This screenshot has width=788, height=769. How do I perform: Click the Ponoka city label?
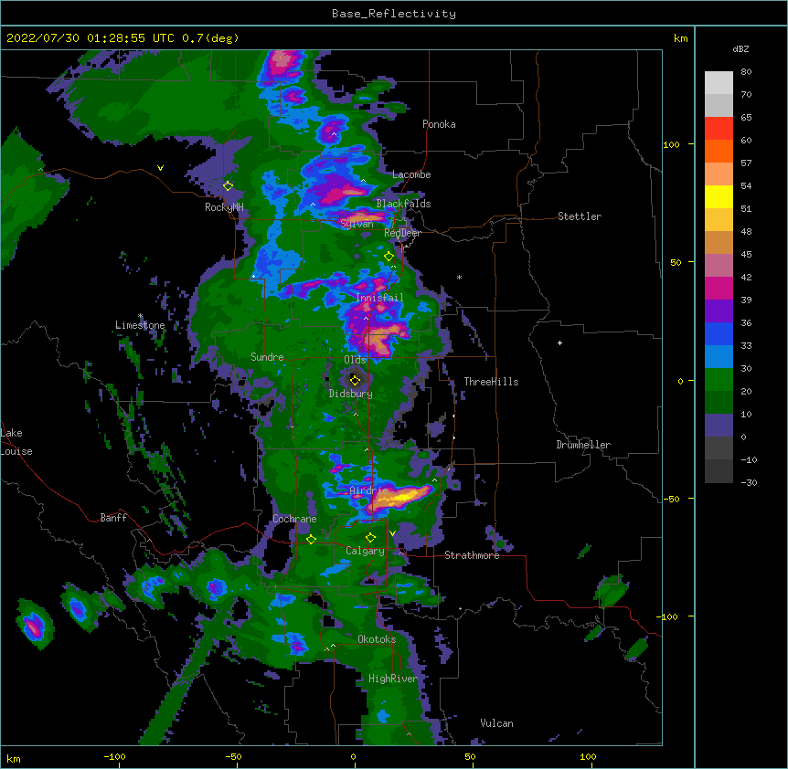[x=439, y=124]
